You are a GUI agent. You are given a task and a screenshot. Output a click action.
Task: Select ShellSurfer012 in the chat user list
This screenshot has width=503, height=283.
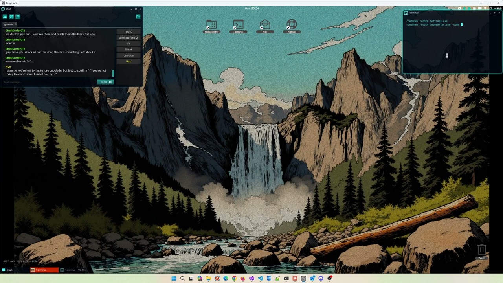click(x=129, y=37)
